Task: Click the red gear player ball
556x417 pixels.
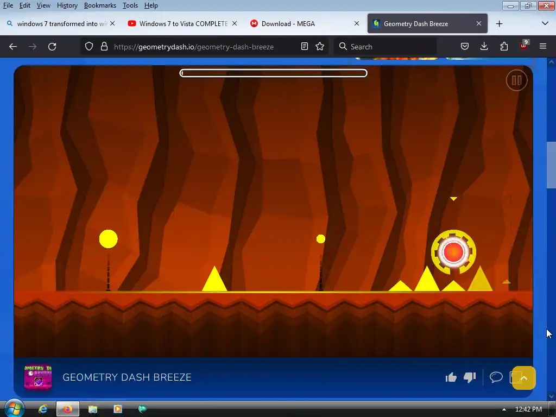Action: click(453, 252)
